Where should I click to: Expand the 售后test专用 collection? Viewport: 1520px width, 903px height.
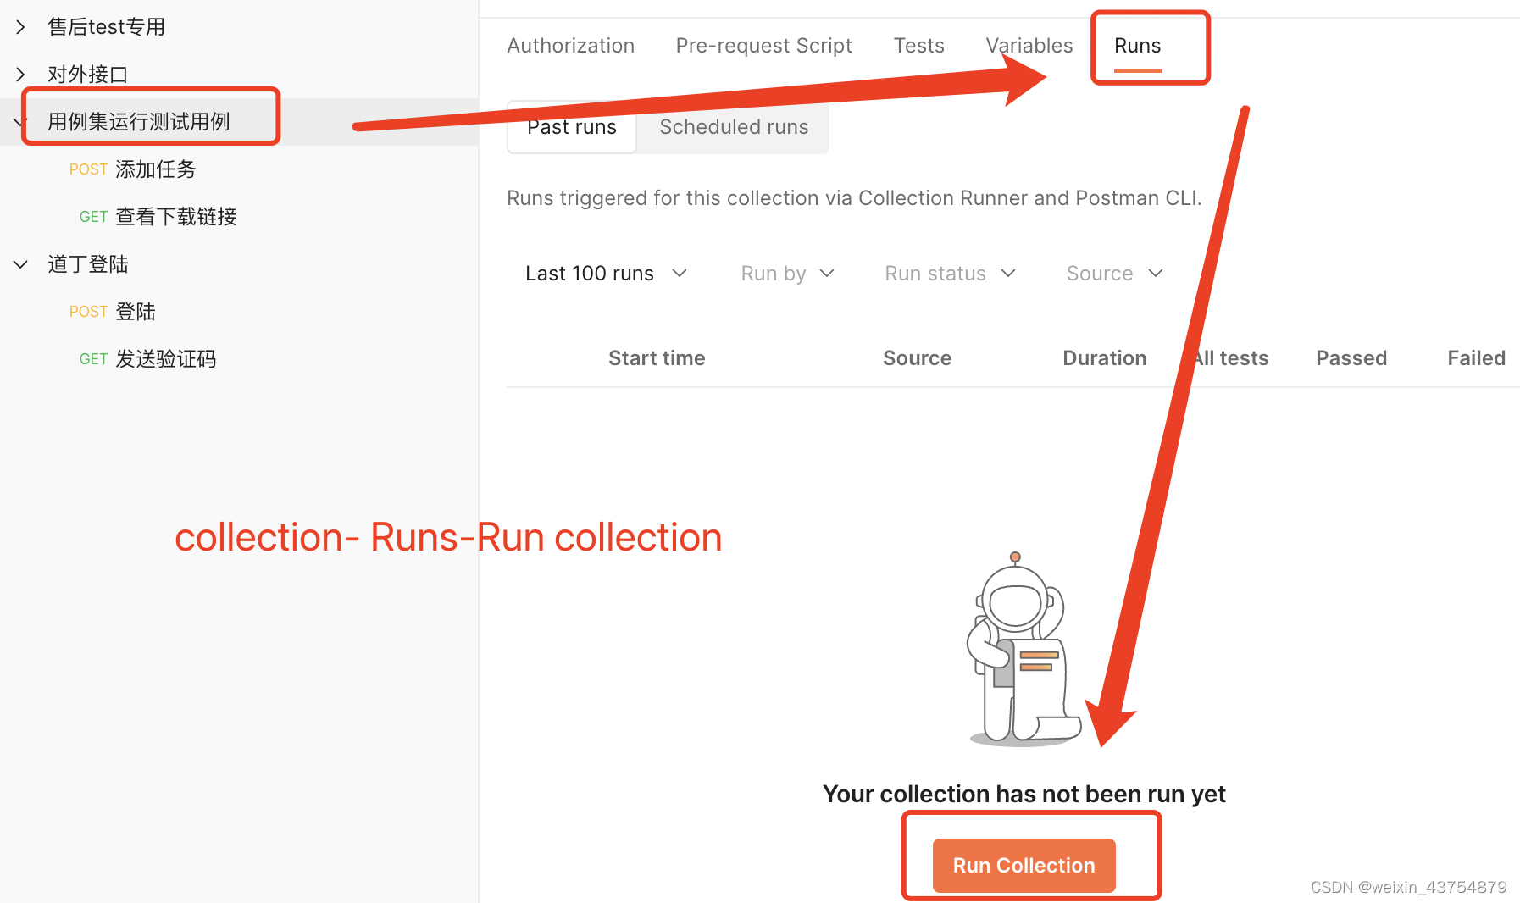click(x=20, y=27)
